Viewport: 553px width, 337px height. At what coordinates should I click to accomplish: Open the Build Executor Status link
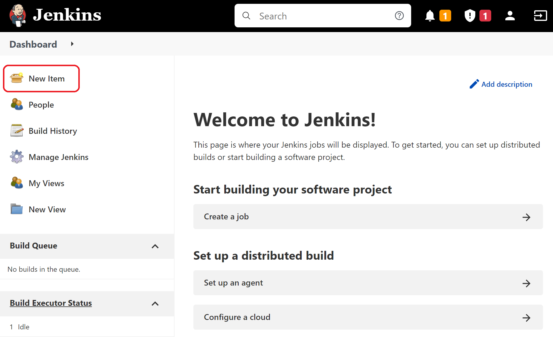coord(51,303)
